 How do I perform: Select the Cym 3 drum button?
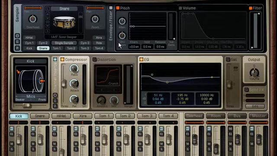[x=85, y=43]
